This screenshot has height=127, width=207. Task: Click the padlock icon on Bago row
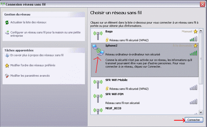(107, 40)
